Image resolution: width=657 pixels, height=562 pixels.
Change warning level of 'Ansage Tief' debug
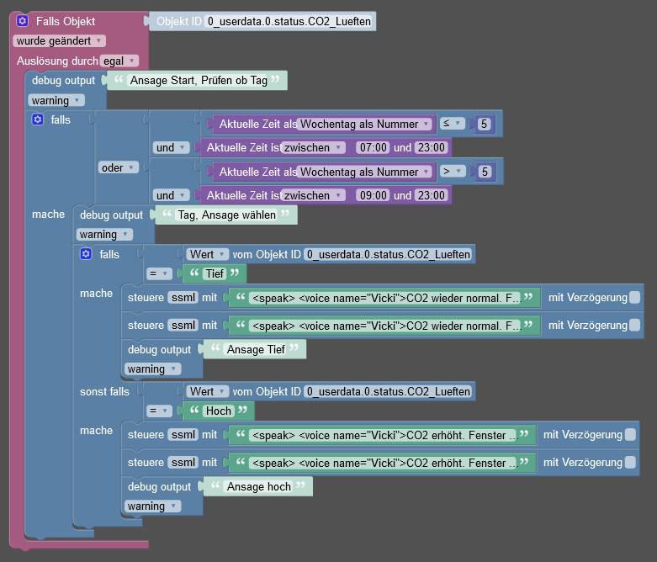152,368
